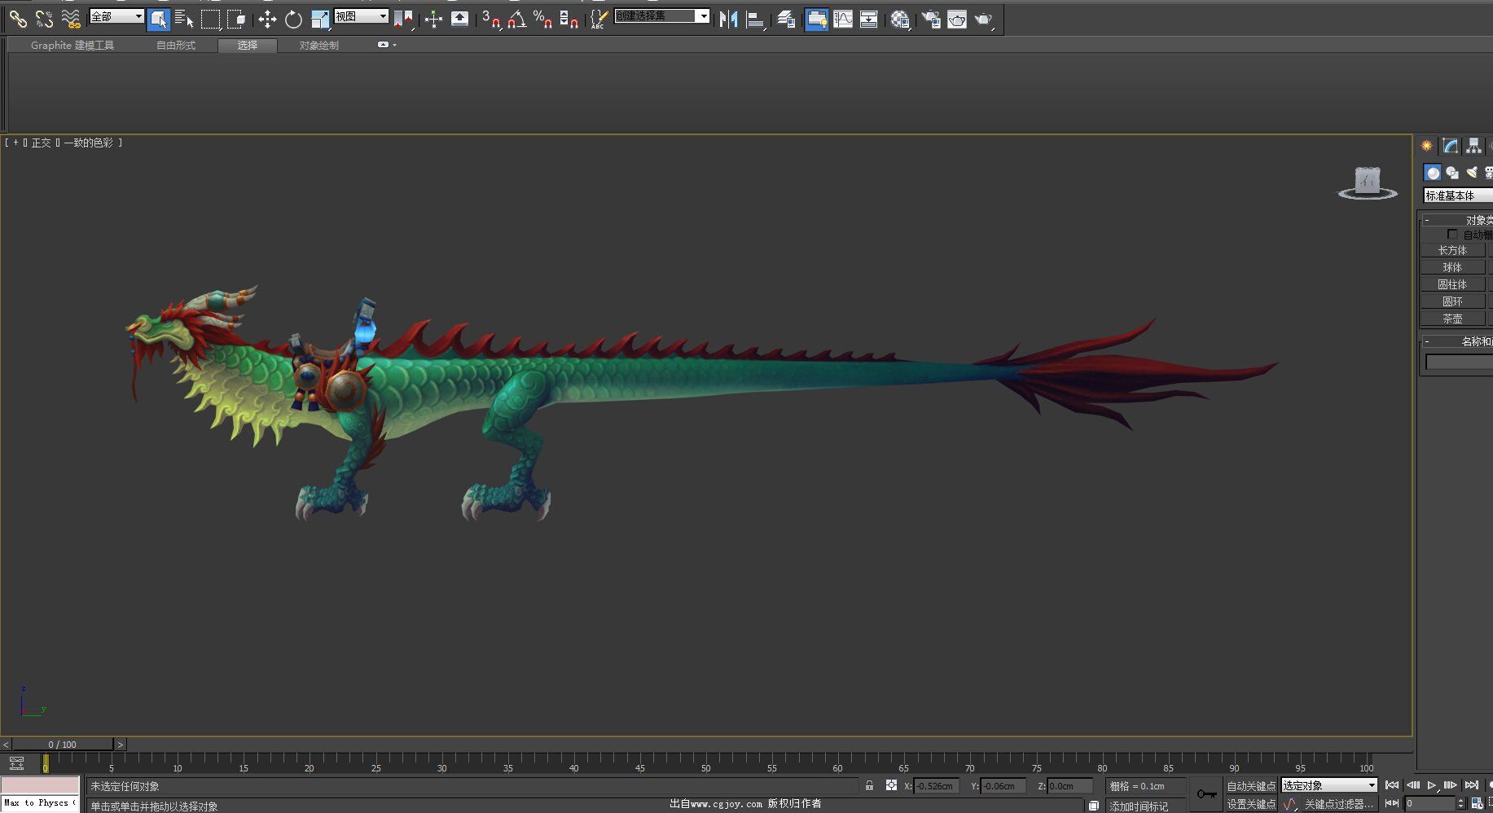Toggle the Window/Crossing selection icon
This screenshot has width=1493, height=813.
(x=236, y=19)
